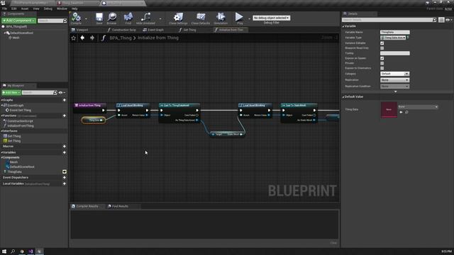
Task: Collapse the Default Value section
Action: point(343,97)
